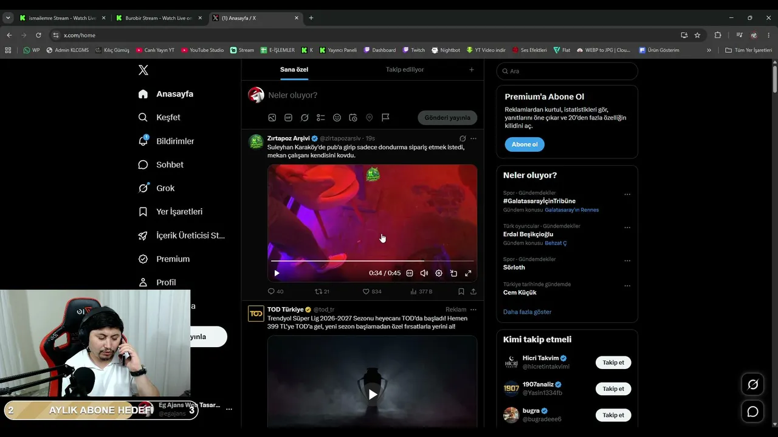Switch to the Takip ediliyor tab

(x=405, y=70)
